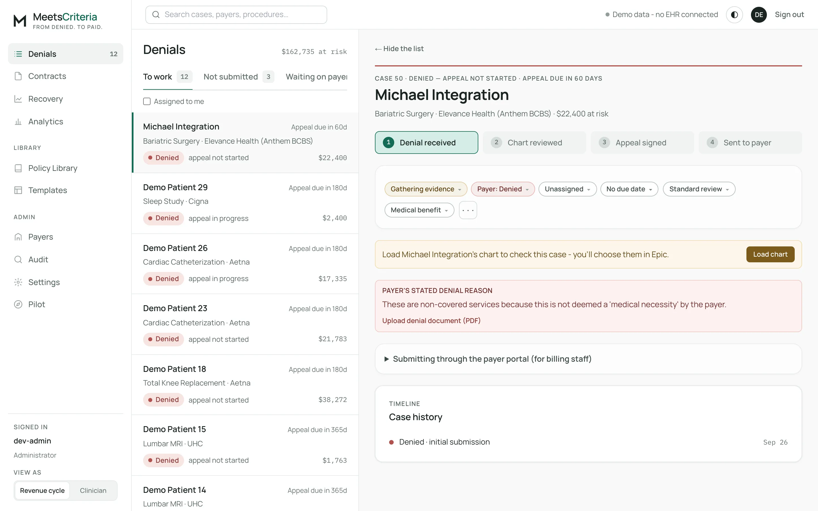Select Sent to payer step
The image size is (818, 511).
pos(750,143)
